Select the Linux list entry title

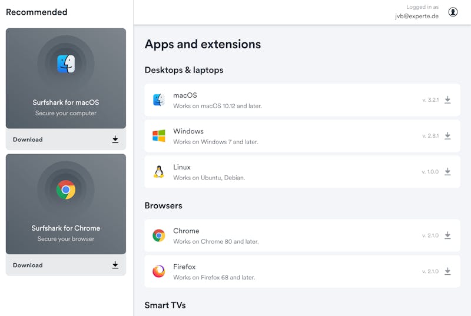182,167
